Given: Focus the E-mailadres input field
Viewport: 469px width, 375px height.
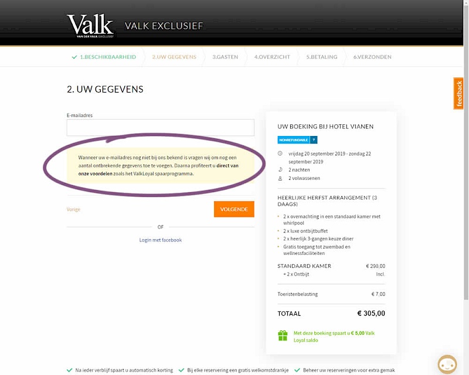Looking at the screenshot, I should (x=160, y=128).
